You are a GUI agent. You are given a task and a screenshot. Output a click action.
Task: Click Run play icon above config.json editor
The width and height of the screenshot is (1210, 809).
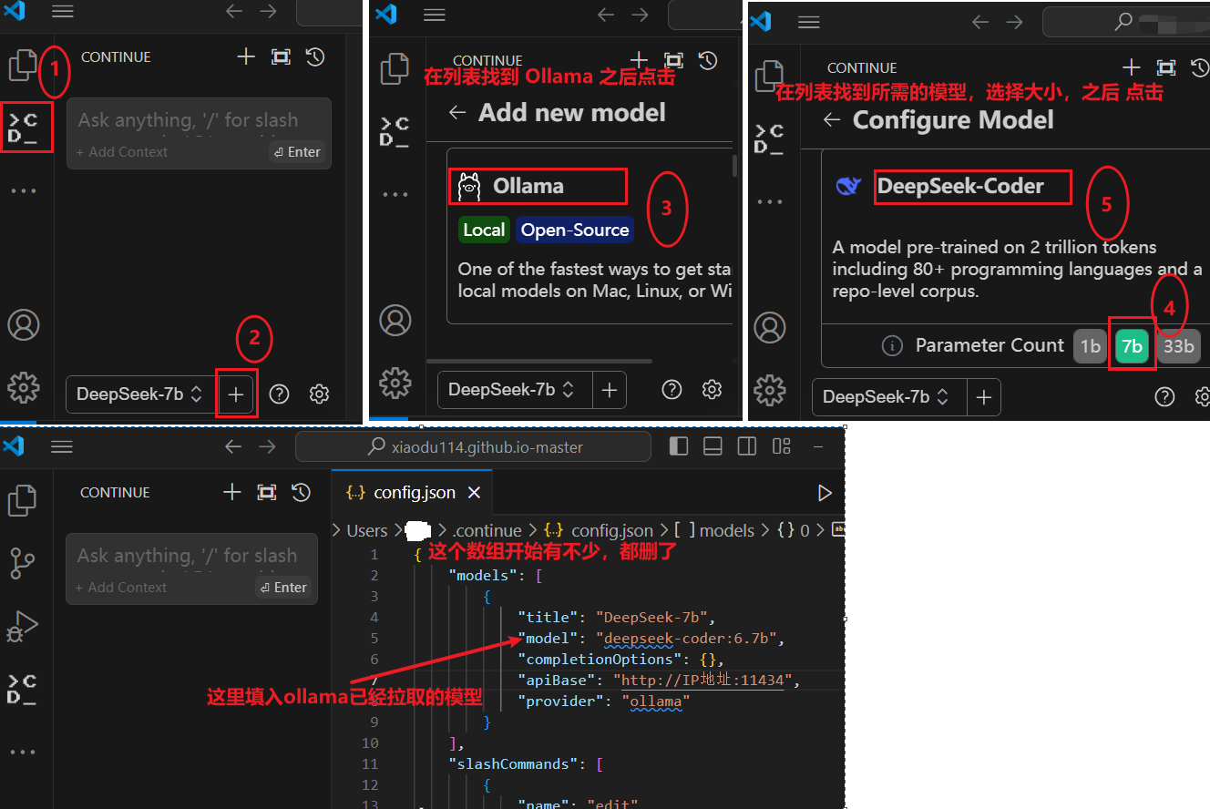click(825, 493)
